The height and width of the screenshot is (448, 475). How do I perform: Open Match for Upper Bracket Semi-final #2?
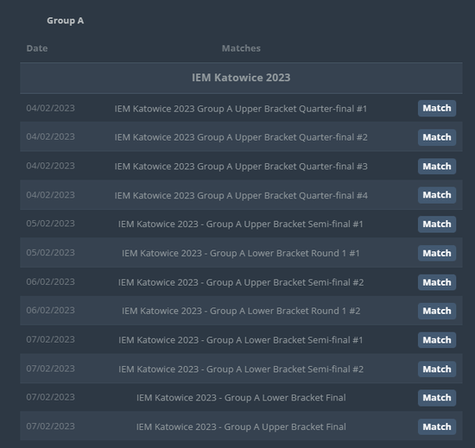point(437,282)
